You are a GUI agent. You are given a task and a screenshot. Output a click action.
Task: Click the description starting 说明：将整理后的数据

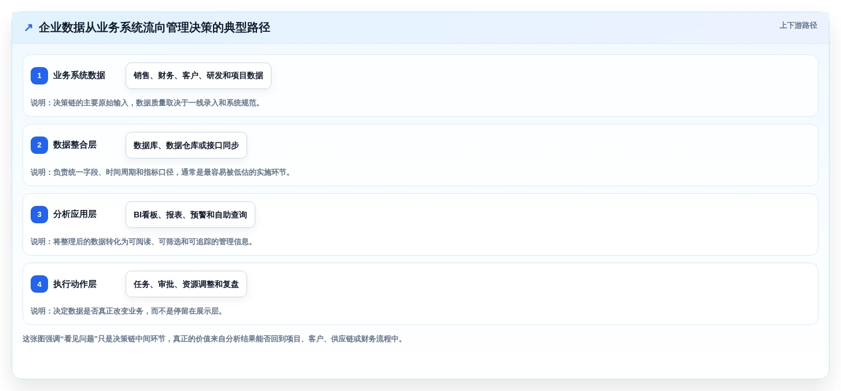(x=144, y=242)
